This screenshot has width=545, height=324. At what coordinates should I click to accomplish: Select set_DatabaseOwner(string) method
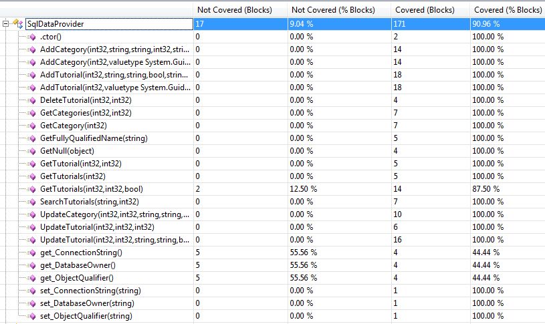[x=87, y=303]
